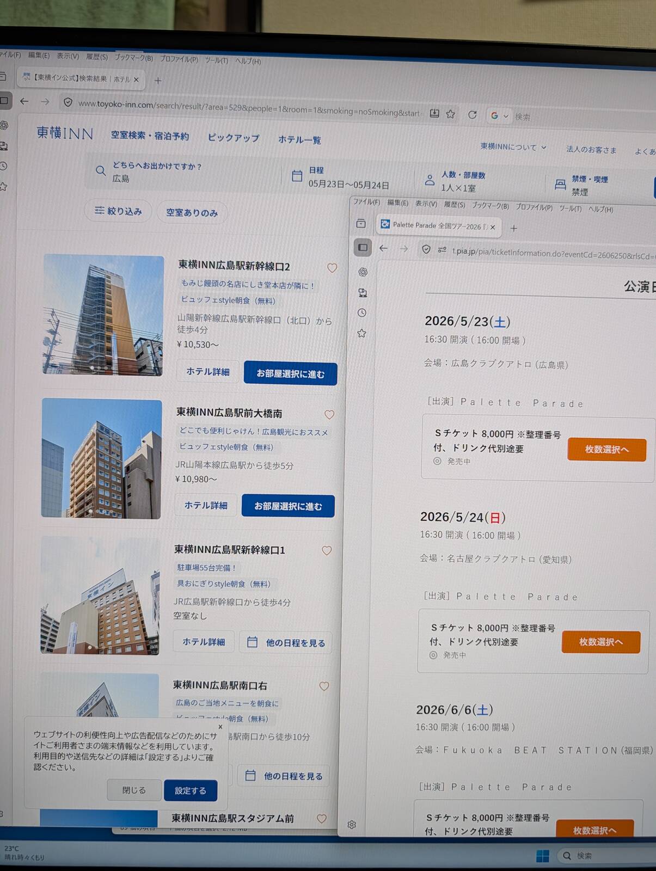Click 枚数選択へ for 2026/5/23 show
The height and width of the screenshot is (871, 656).
click(x=606, y=450)
